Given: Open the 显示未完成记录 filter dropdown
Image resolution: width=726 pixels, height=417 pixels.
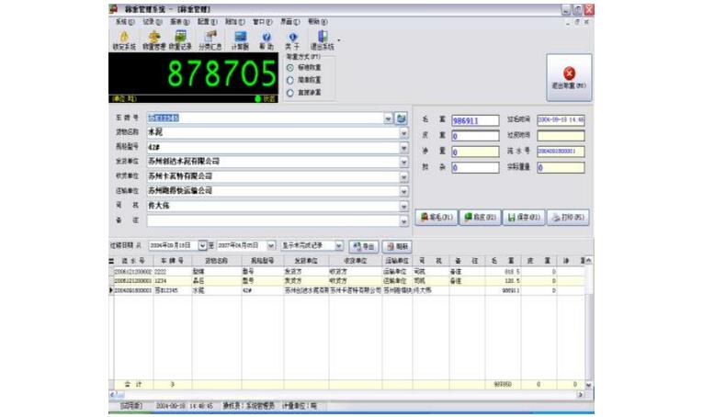Looking at the screenshot, I should [x=339, y=246].
